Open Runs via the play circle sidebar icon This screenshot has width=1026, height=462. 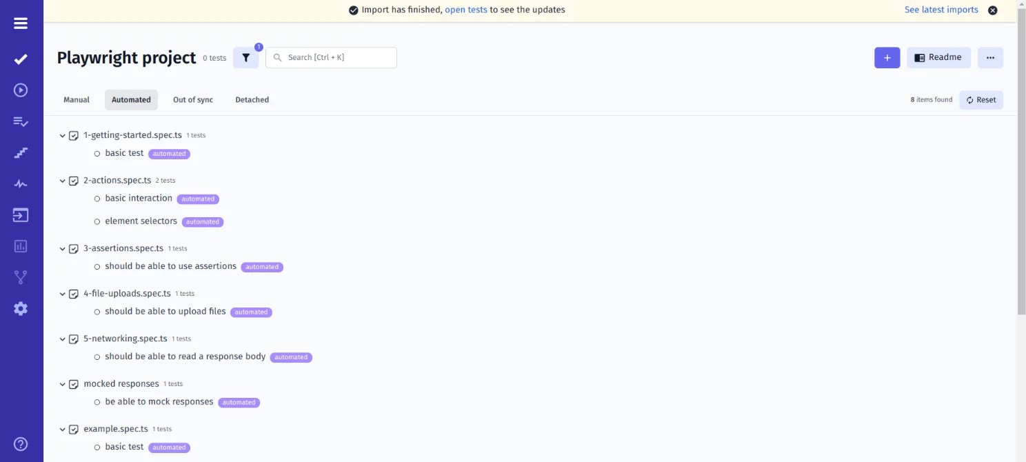click(20, 90)
